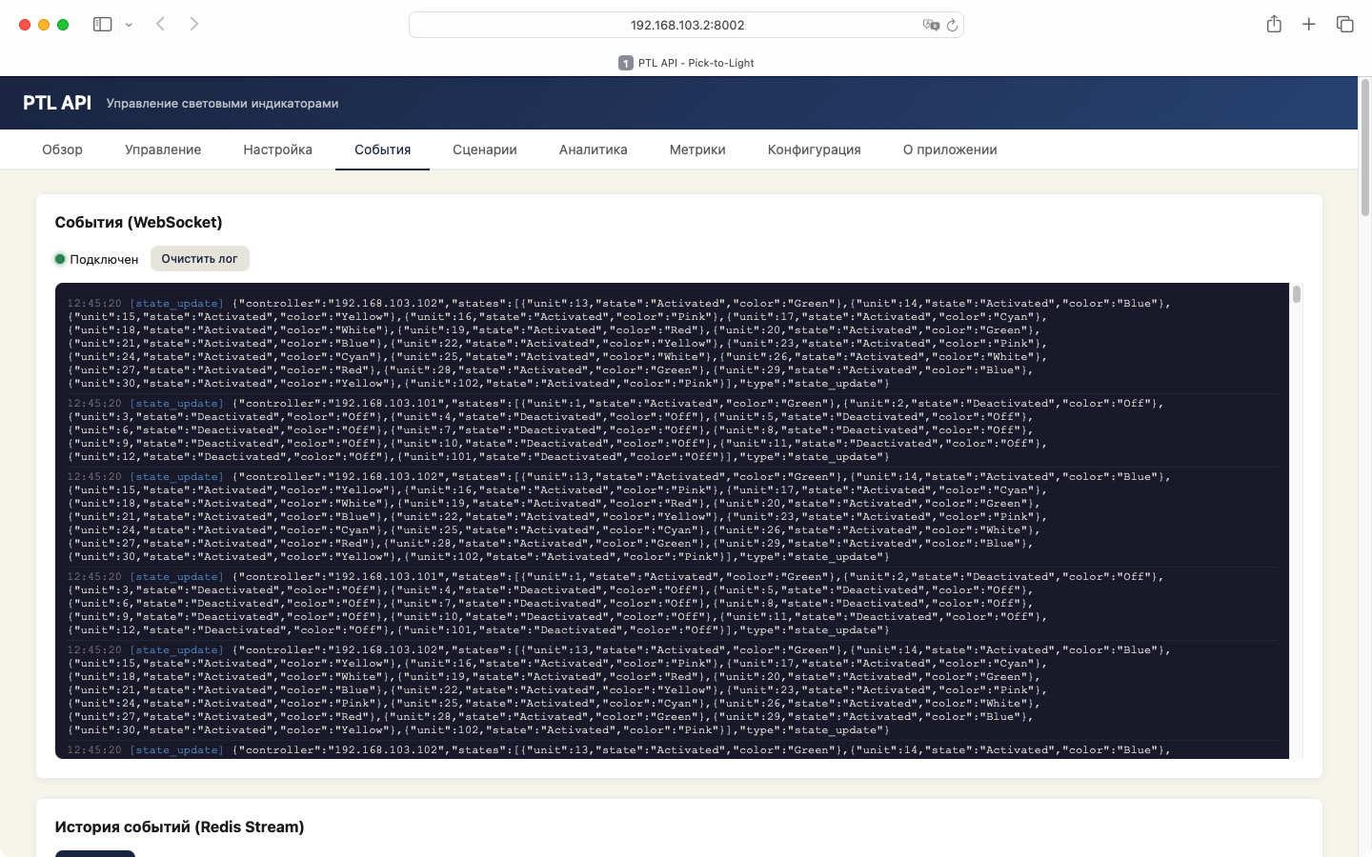1372x857 pixels.
Task: Select the Настройка tab
Action: click(277, 149)
